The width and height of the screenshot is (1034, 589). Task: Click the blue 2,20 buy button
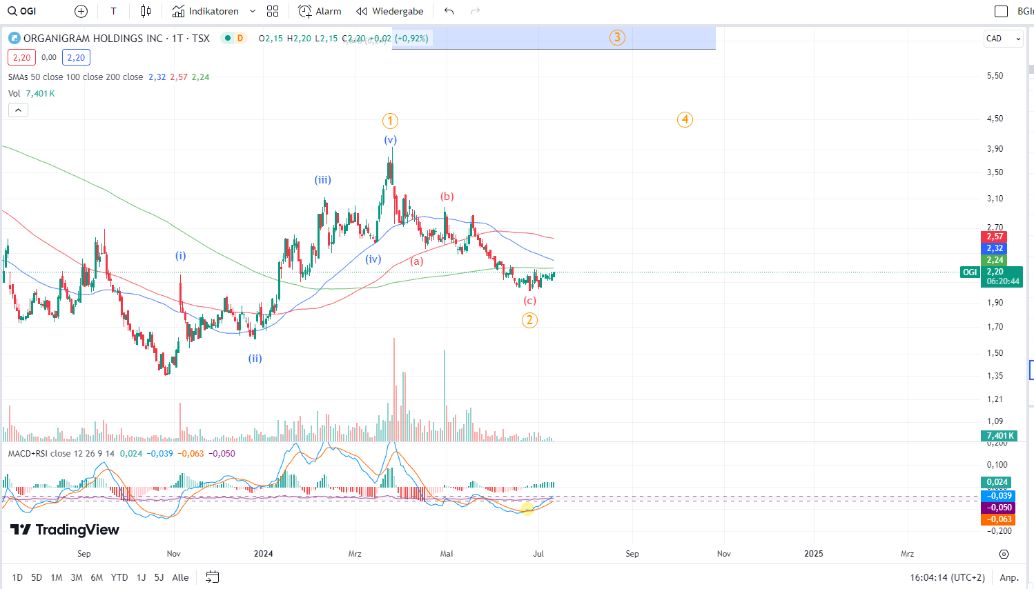pyautogui.click(x=76, y=58)
